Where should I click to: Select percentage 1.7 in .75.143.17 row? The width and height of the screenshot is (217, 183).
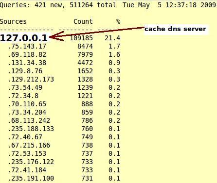tap(114, 47)
